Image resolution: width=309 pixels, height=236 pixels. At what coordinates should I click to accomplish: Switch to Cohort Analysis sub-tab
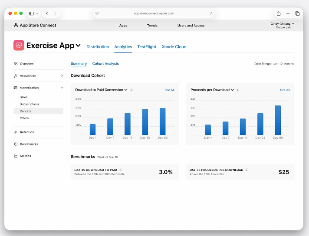(x=105, y=64)
